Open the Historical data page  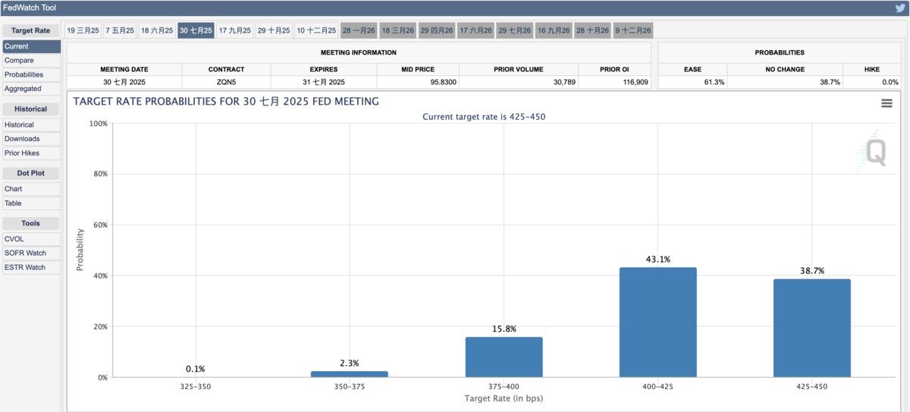pyautogui.click(x=19, y=124)
